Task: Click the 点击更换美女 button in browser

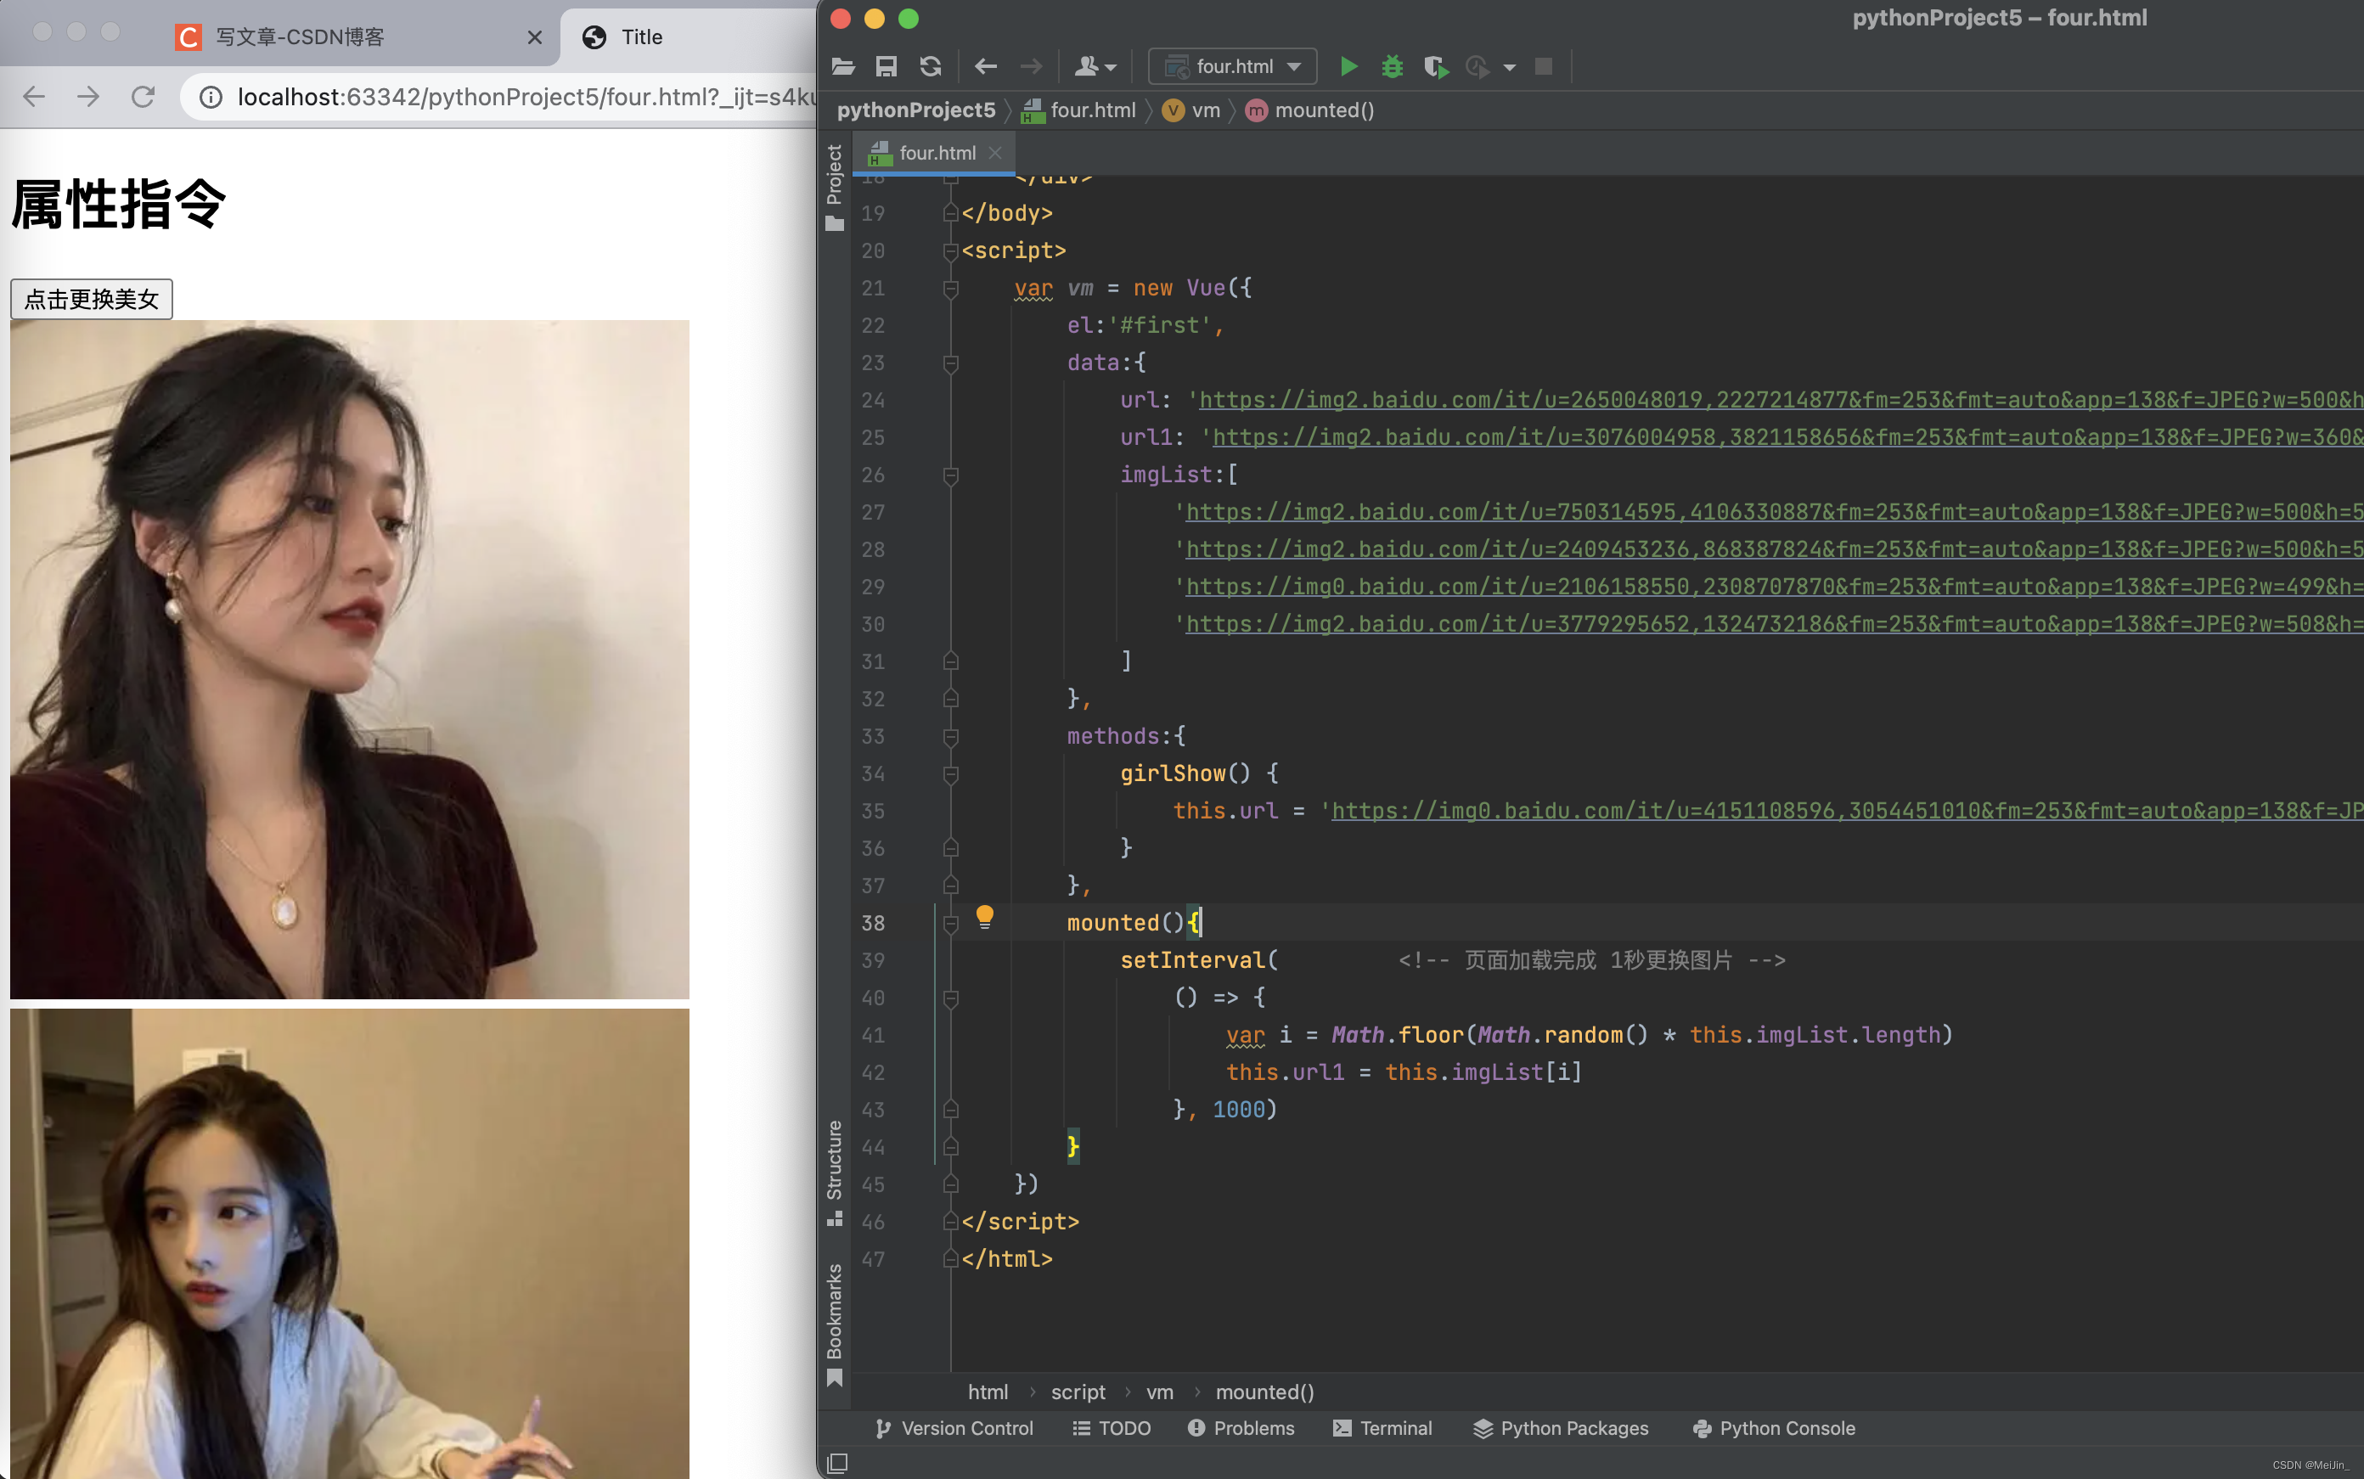Action: [91, 298]
